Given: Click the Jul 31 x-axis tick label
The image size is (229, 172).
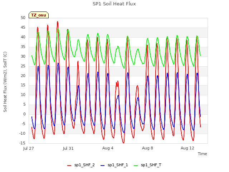Looking at the screenshot, I should [68, 148].
